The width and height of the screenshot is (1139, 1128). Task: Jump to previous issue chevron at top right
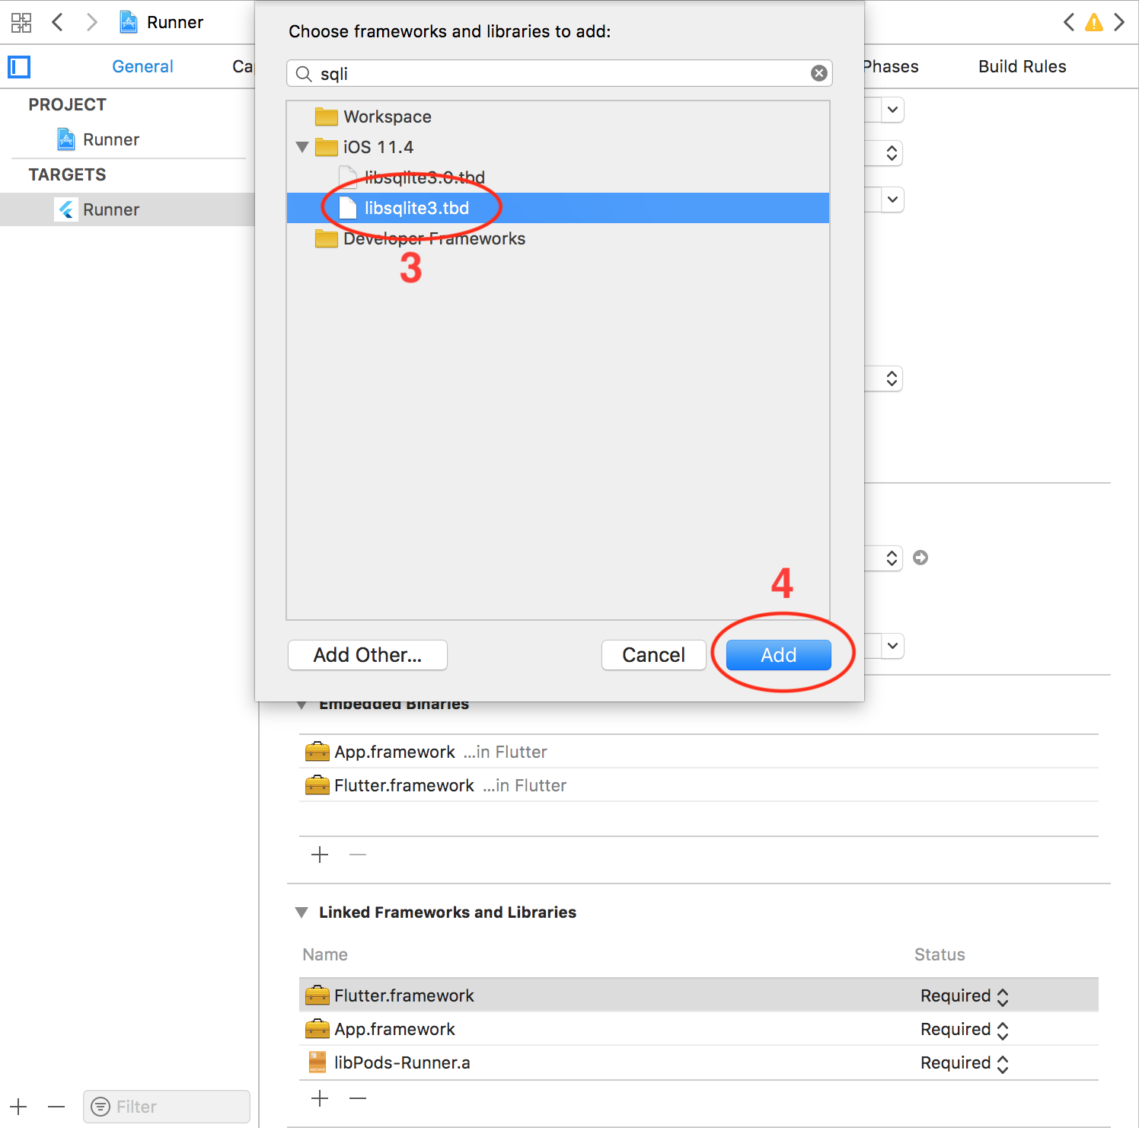point(1069,22)
